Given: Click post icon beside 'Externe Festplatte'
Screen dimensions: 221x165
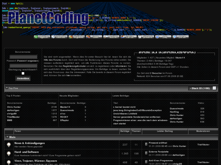Looking at the screenshot, I should coord(146,153).
